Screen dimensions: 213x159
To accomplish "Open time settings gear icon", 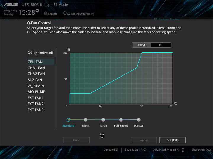I will click(37, 11).
